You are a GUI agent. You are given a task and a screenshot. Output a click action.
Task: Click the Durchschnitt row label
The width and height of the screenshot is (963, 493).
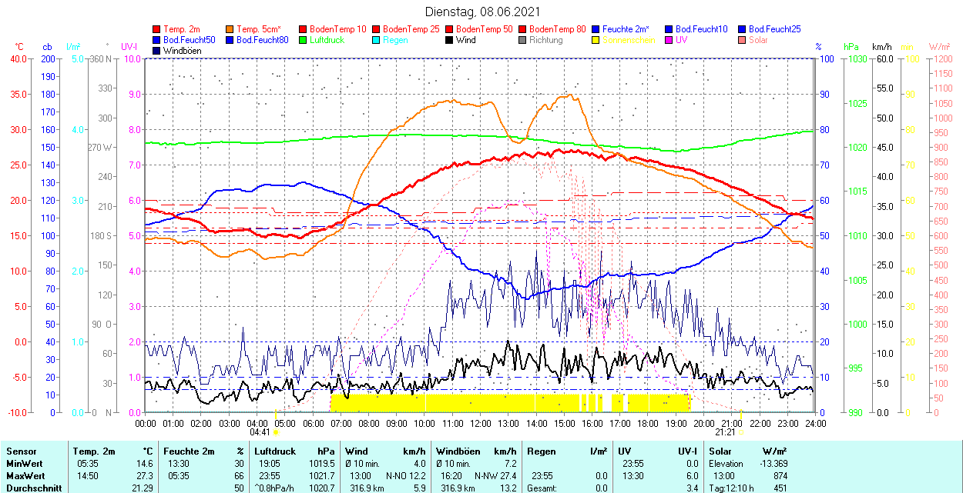32,488
